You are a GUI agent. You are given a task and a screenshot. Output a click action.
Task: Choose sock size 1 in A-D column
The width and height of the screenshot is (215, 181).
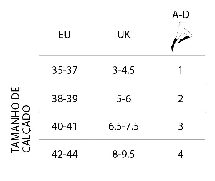[x=181, y=70]
